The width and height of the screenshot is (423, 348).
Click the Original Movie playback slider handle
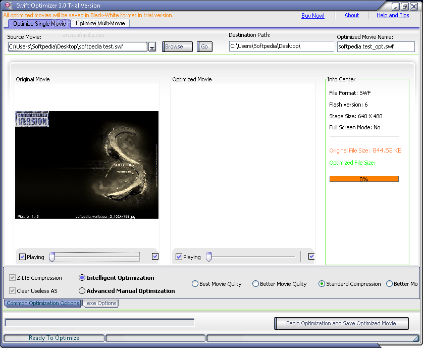click(x=52, y=257)
